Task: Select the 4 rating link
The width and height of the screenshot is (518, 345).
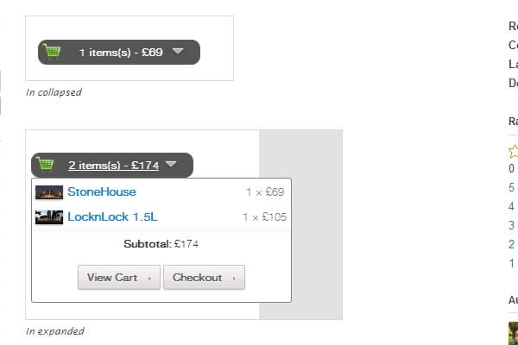Action: [x=512, y=206]
